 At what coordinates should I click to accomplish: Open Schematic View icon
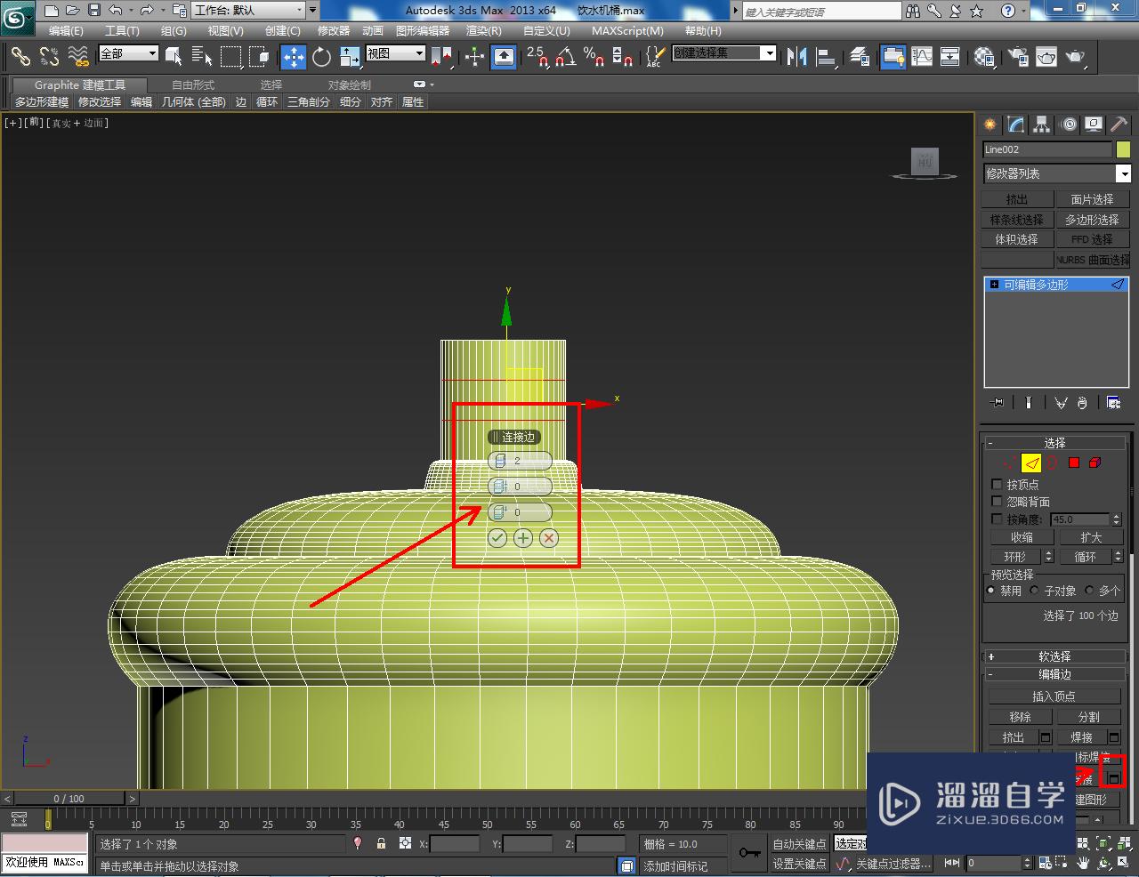pyautogui.click(x=950, y=56)
